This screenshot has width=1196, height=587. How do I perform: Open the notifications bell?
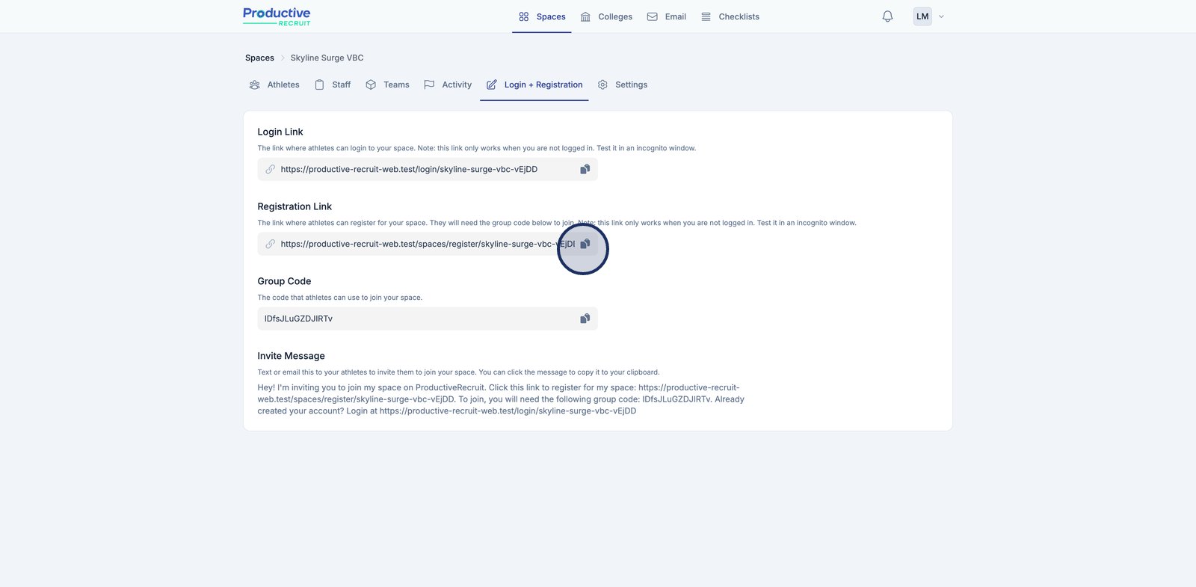tap(887, 16)
